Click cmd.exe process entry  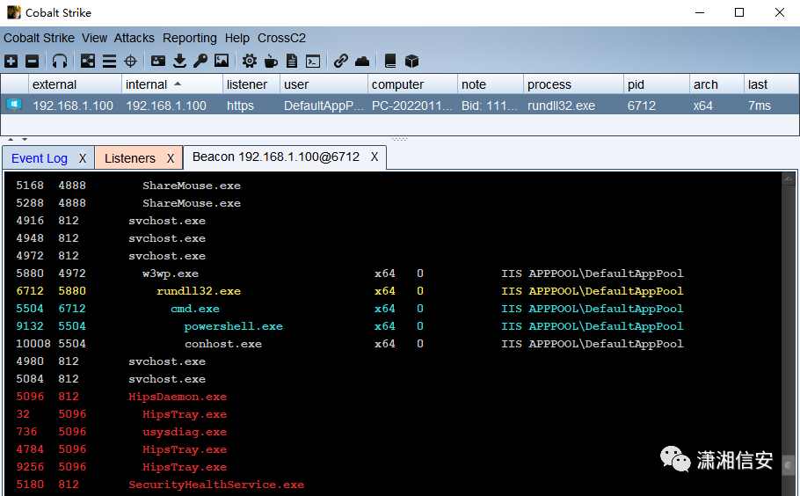tap(195, 309)
